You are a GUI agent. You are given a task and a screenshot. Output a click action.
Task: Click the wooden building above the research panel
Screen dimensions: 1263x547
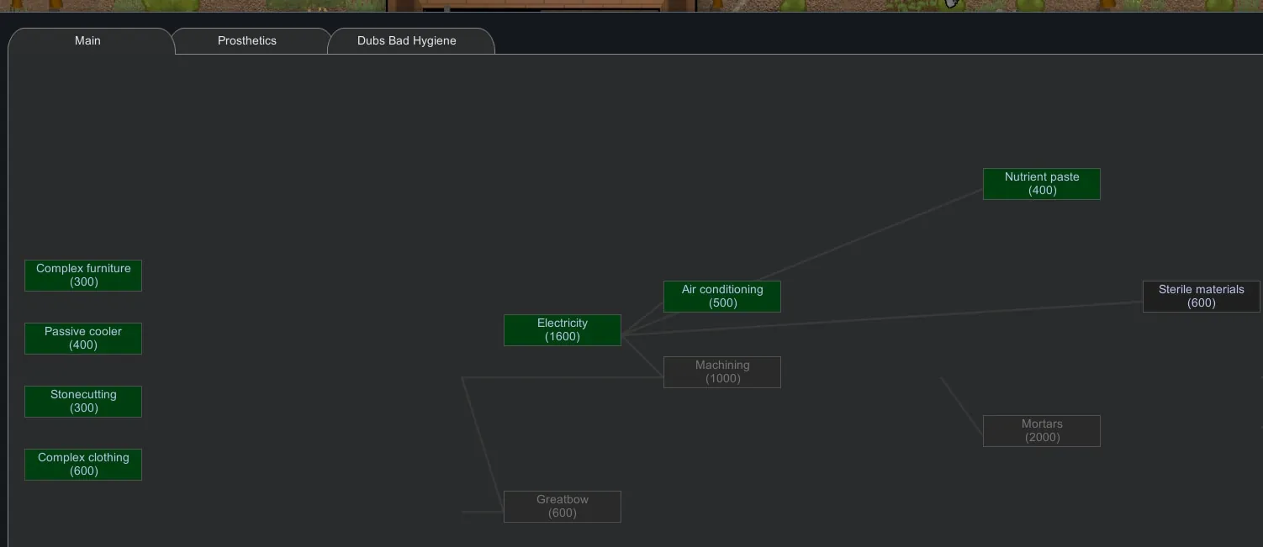tap(538, 5)
